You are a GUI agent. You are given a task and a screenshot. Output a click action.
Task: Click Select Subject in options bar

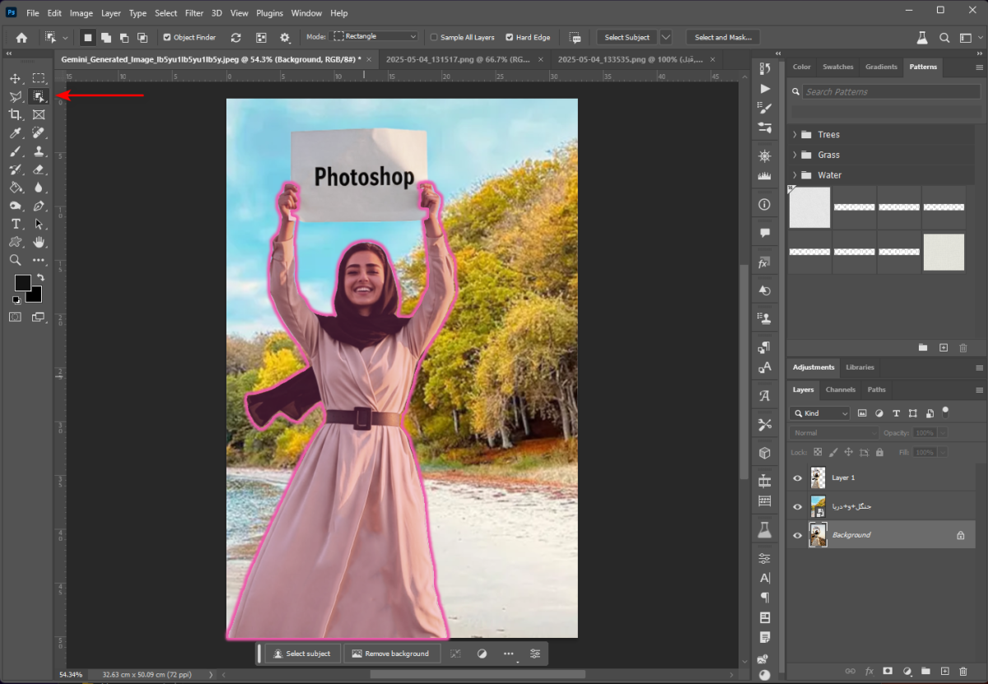coord(627,37)
